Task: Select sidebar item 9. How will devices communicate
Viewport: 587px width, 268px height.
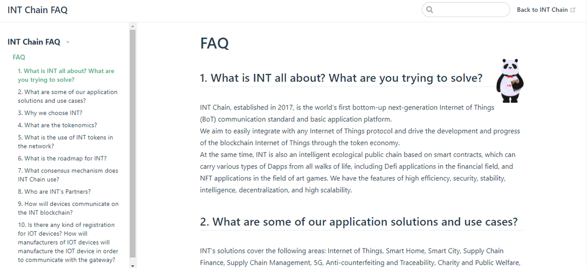Action: coord(68,208)
